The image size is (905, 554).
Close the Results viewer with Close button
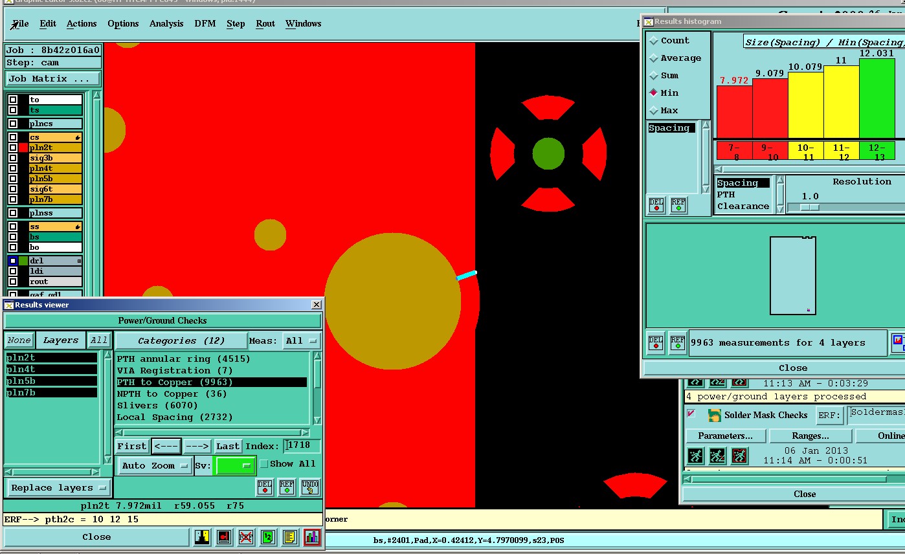pos(96,537)
